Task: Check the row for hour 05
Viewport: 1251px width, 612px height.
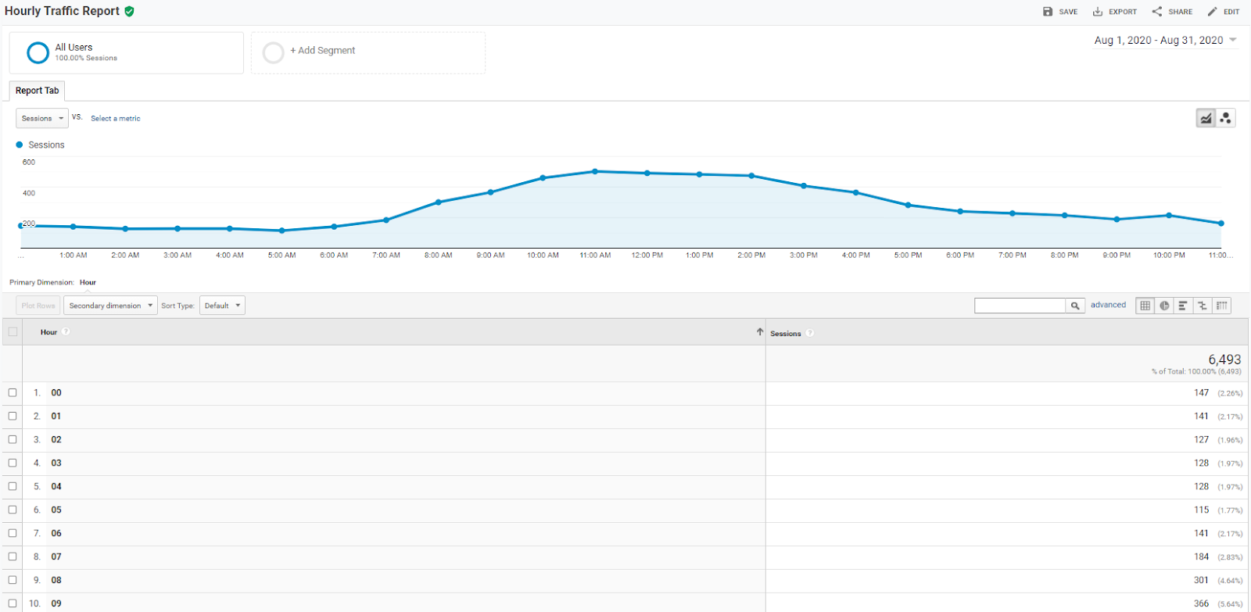Action: pyautogui.click(x=13, y=510)
